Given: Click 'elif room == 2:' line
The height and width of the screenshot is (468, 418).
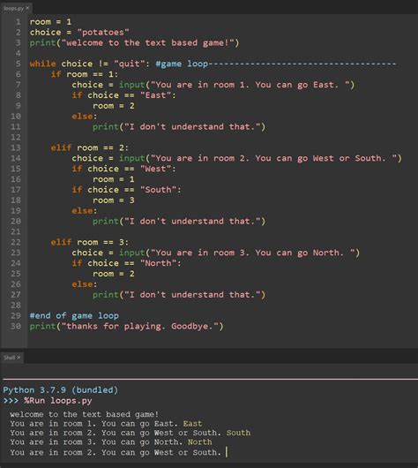Looking at the screenshot, I should click(x=90, y=148).
